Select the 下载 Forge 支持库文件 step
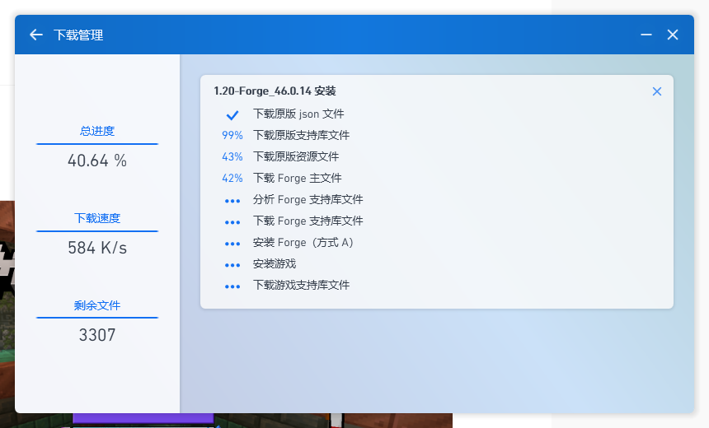 (308, 221)
